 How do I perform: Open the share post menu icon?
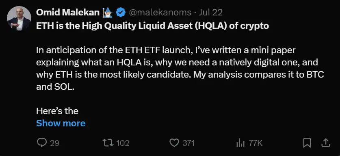click(325, 143)
